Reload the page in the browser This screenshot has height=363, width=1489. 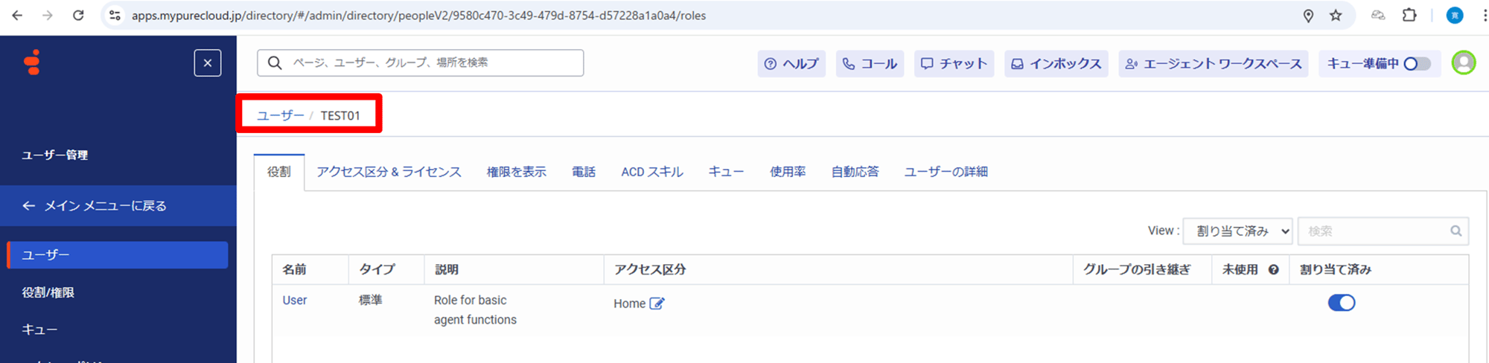click(x=78, y=16)
